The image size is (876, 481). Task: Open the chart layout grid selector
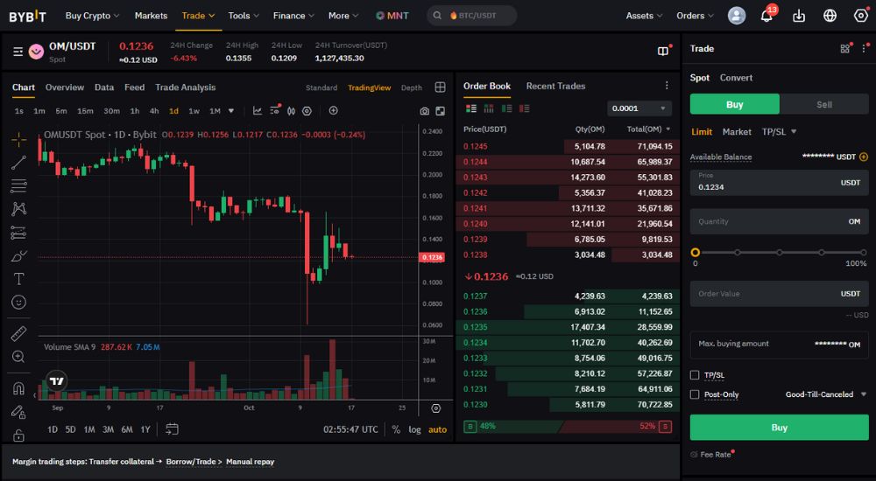(x=441, y=87)
